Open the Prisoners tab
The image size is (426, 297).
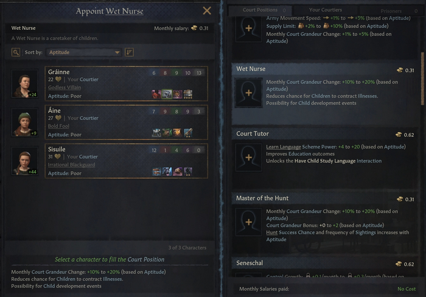[391, 11]
